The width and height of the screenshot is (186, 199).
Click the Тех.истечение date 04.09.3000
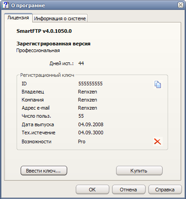pyautogui.click(x=91, y=133)
